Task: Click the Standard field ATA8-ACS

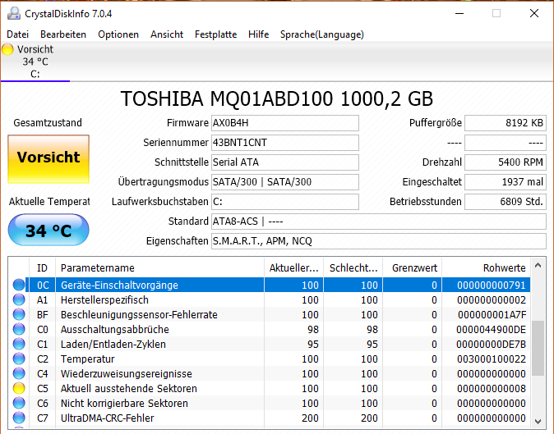Action: [379, 222]
